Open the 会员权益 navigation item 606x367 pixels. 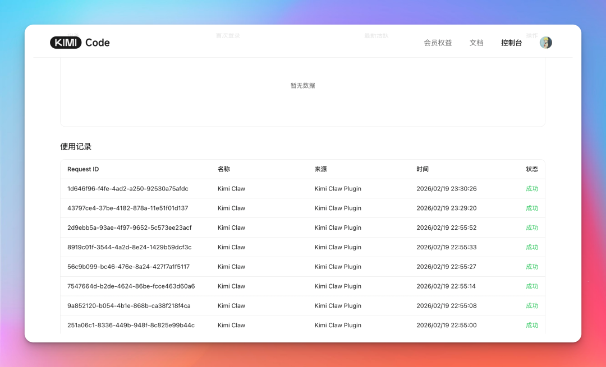[x=438, y=43]
